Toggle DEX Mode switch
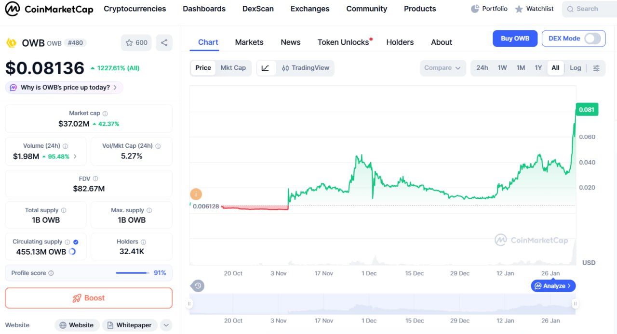617x334 pixels. 593,39
